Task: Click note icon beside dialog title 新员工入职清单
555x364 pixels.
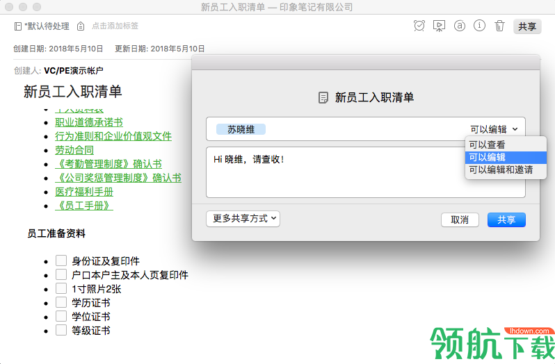Action: [323, 97]
